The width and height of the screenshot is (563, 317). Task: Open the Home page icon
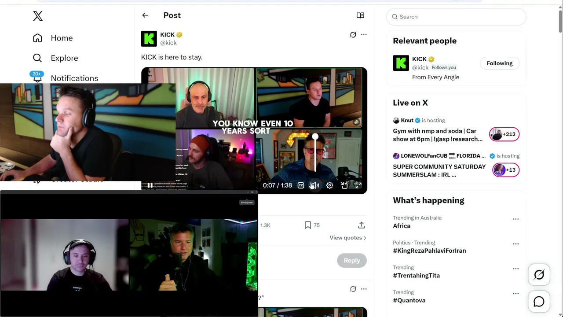37,38
